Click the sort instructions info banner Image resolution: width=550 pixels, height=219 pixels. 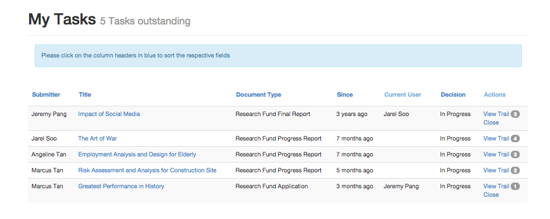(x=278, y=56)
